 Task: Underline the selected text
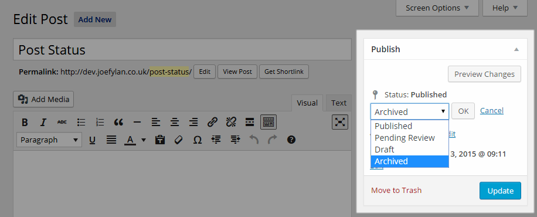tap(92, 140)
